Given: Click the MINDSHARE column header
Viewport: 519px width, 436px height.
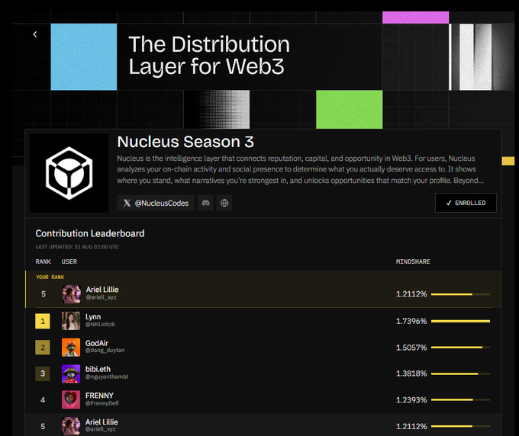Looking at the screenshot, I should click(x=413, y=261).
